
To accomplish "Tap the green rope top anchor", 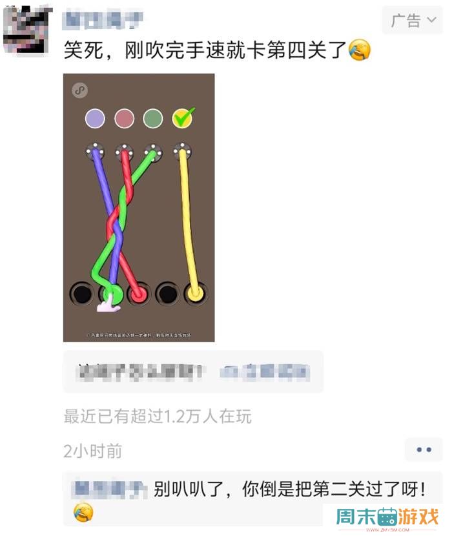I will coord(153,152).
